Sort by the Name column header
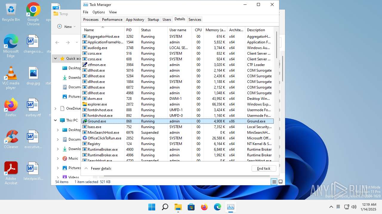Viewport: 382px width, 214px height. (x=103, y=30)
